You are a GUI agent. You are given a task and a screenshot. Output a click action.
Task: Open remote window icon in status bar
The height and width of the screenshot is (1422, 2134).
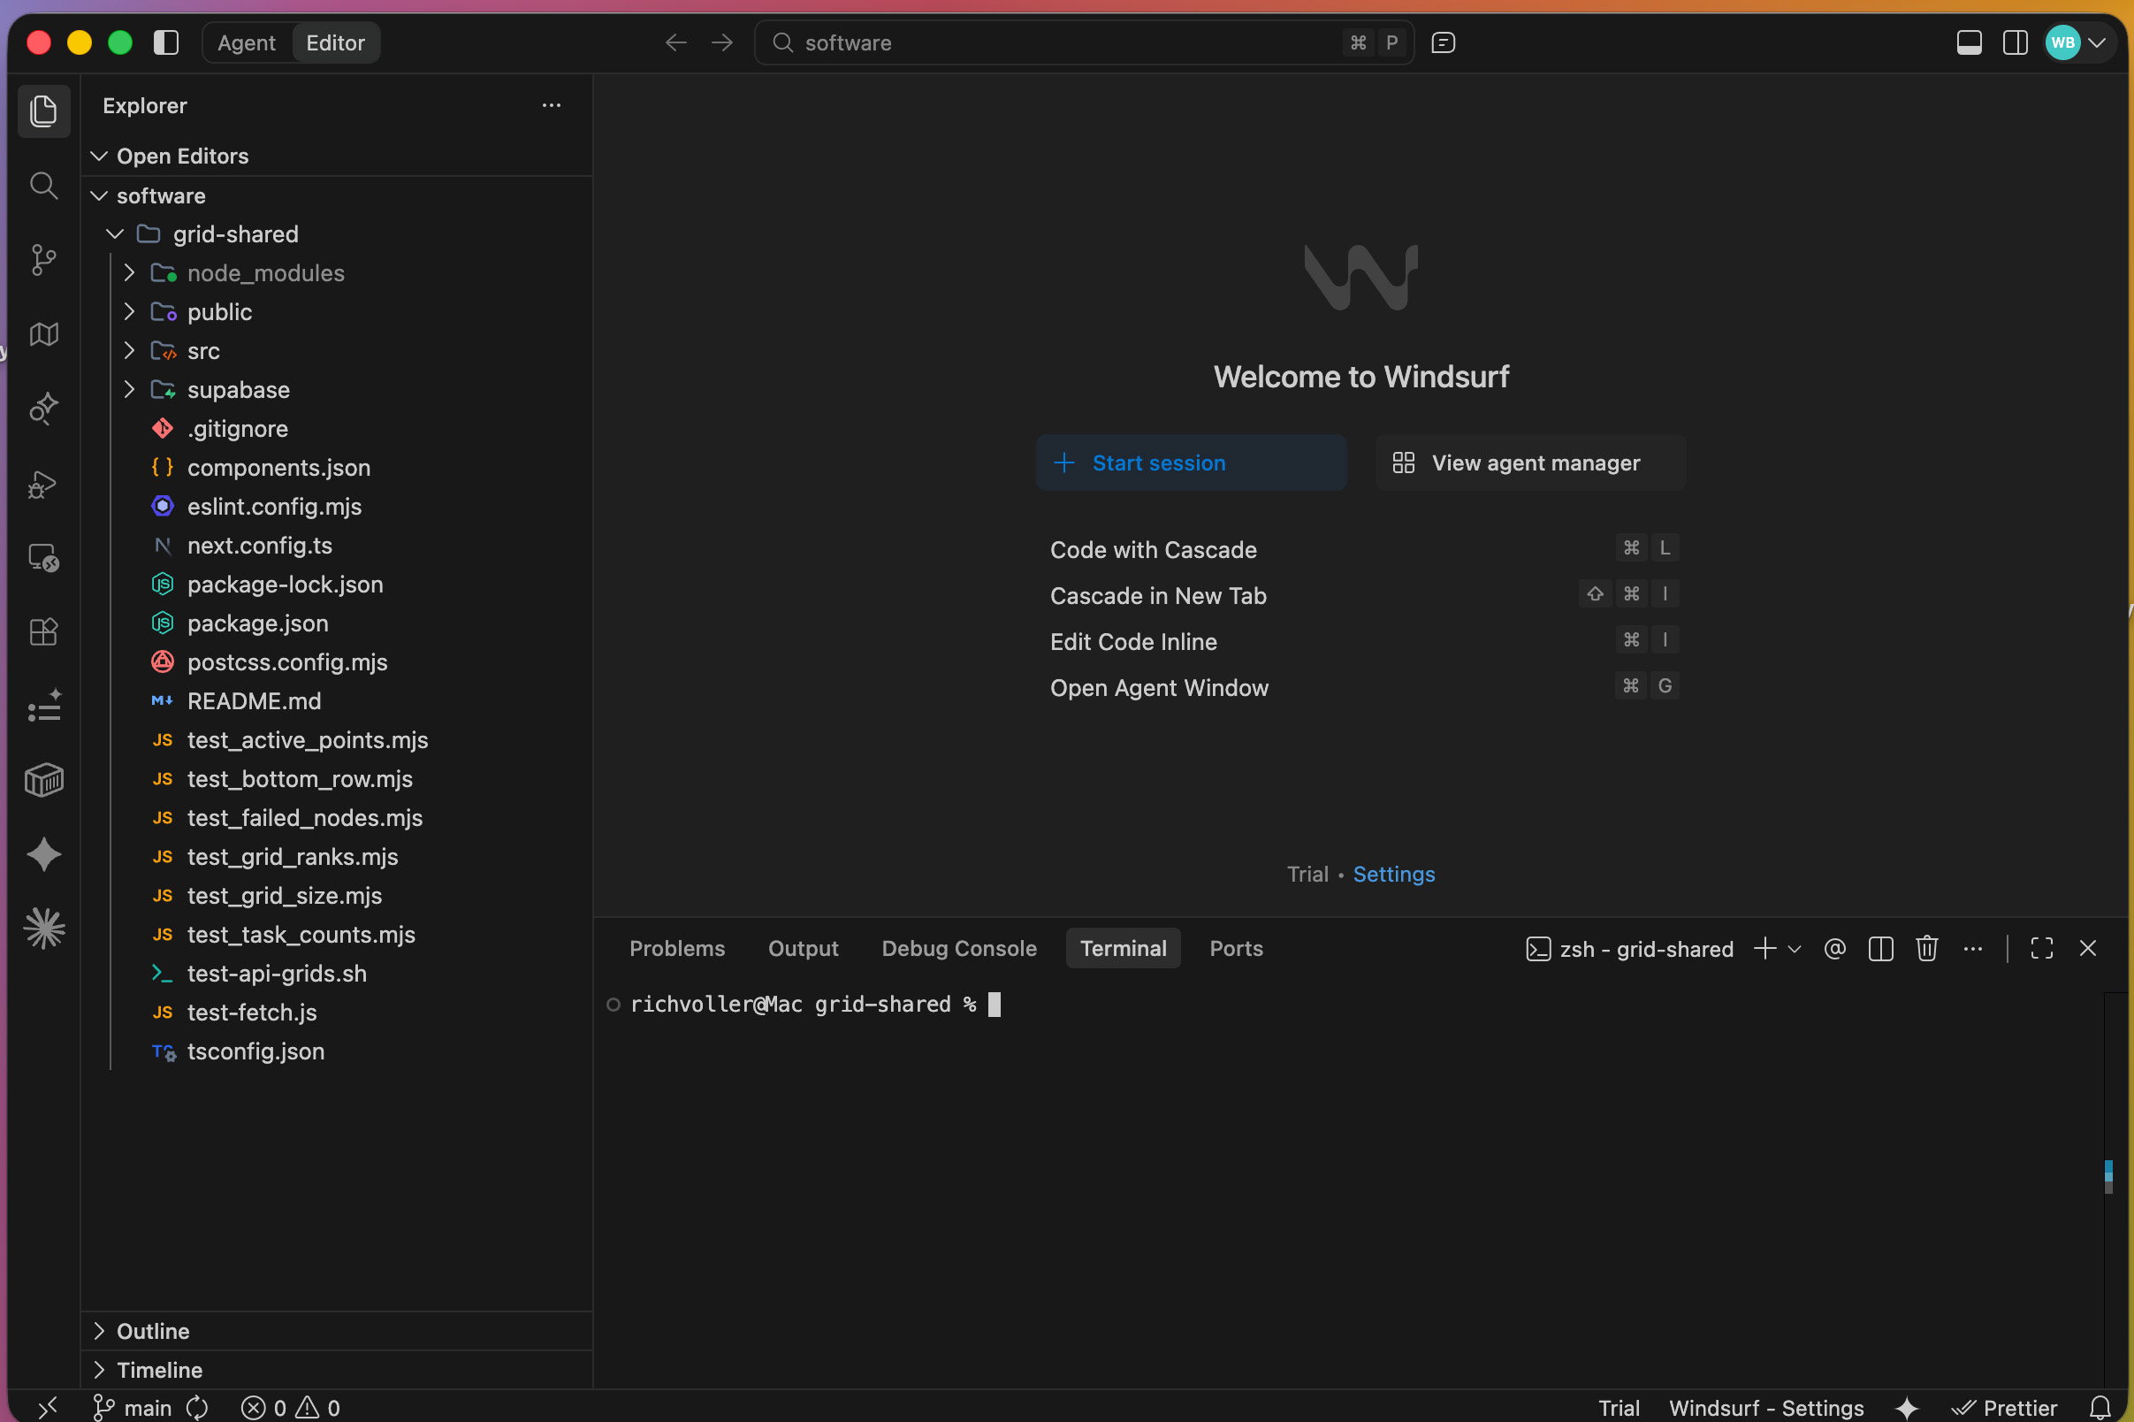coord(48,1408)
